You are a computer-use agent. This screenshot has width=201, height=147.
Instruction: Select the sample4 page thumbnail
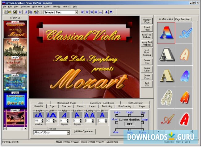click(15, 47)
